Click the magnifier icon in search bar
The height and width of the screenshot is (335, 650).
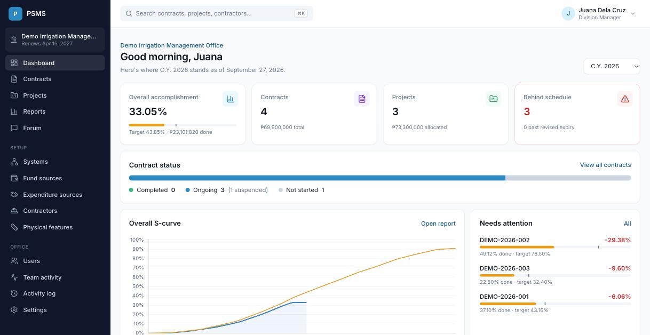(x=129, y=13)
